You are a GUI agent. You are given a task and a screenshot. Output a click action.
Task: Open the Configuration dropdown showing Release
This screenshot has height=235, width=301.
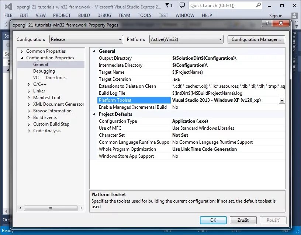(86, 39)
